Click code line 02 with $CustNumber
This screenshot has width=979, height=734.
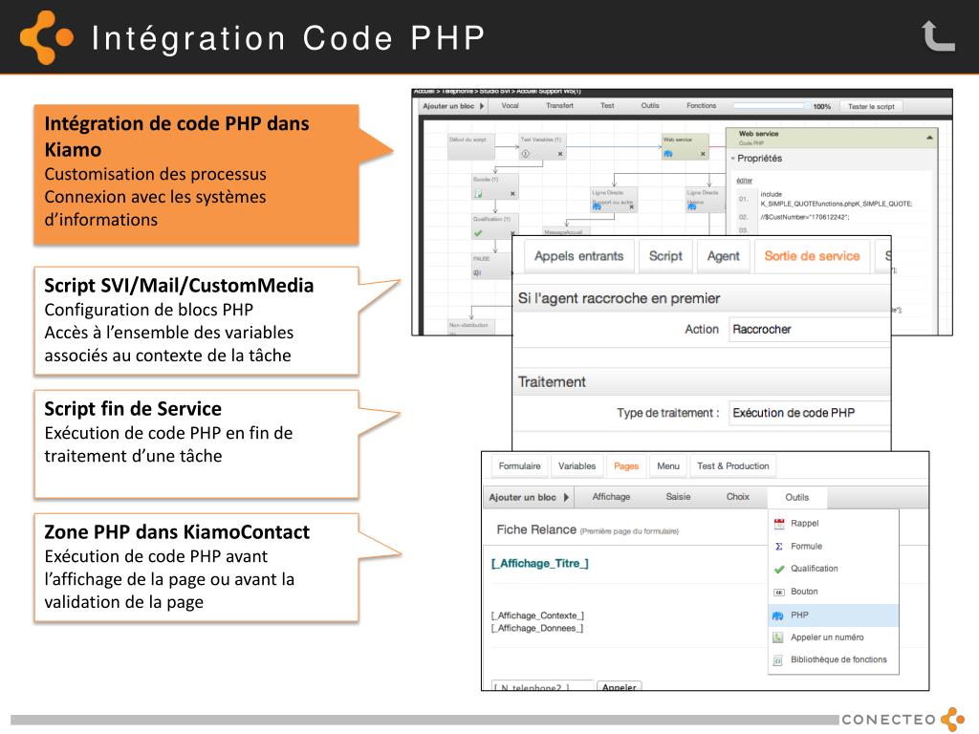click(804, 217)
